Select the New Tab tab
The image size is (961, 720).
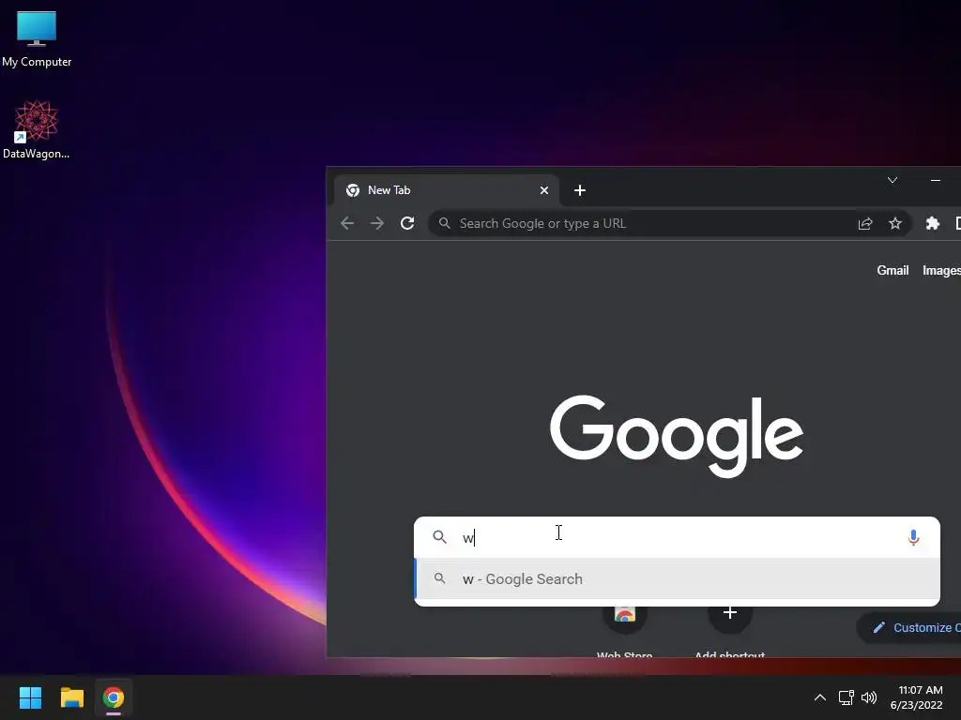446,190
